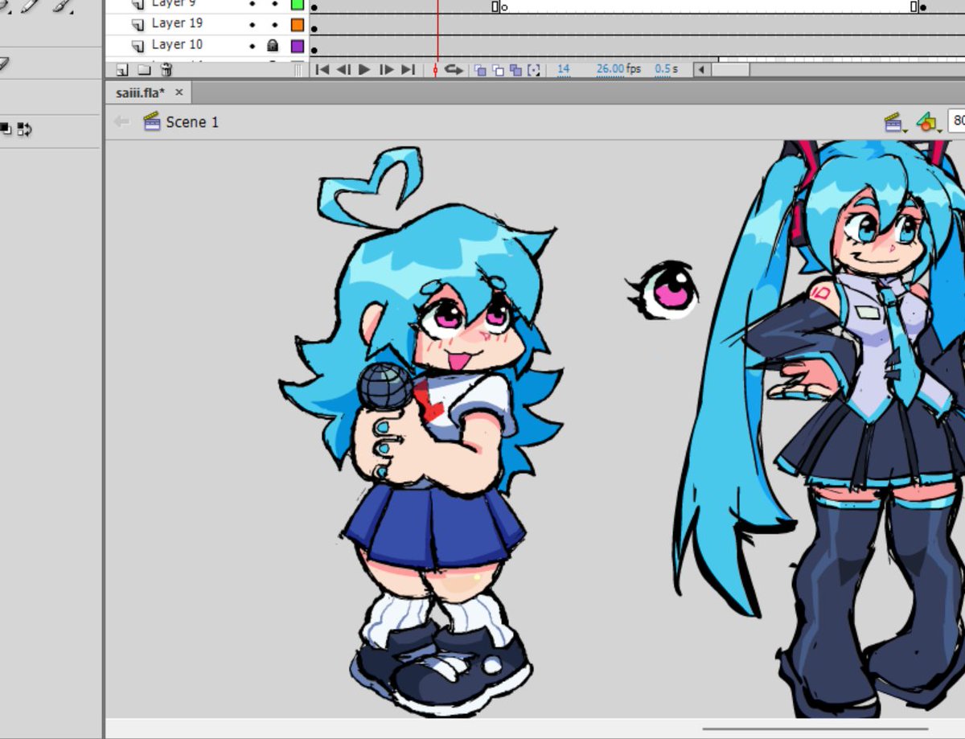Image resolution: width=965 pixels, height=739 pixels.
Task: Click the Scene 1 clapperboard icon
Action: [151, 121]
